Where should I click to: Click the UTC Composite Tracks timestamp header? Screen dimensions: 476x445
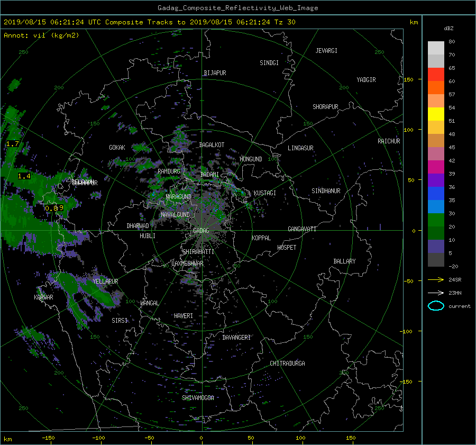tap(149, 22)
